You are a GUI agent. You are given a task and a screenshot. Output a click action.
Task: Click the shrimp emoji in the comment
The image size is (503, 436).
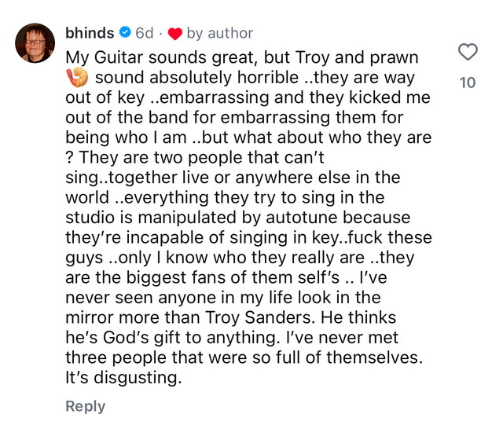[x=78, y=78]
